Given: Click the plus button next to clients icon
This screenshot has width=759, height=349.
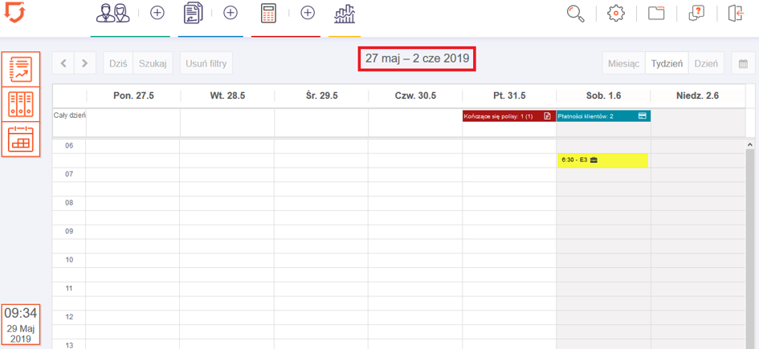Looking at the screenshot, I should (x=157, y=14).
